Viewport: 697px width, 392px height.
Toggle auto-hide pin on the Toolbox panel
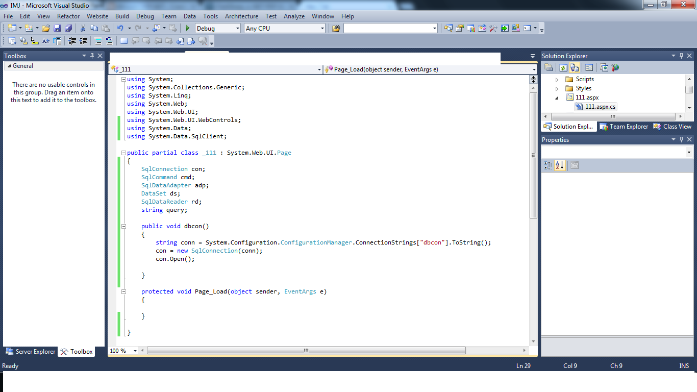point(92,56)
